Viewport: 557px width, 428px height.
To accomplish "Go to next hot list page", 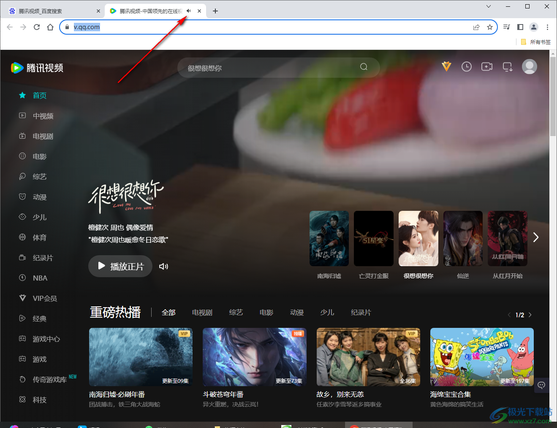I will click(530, 315).
